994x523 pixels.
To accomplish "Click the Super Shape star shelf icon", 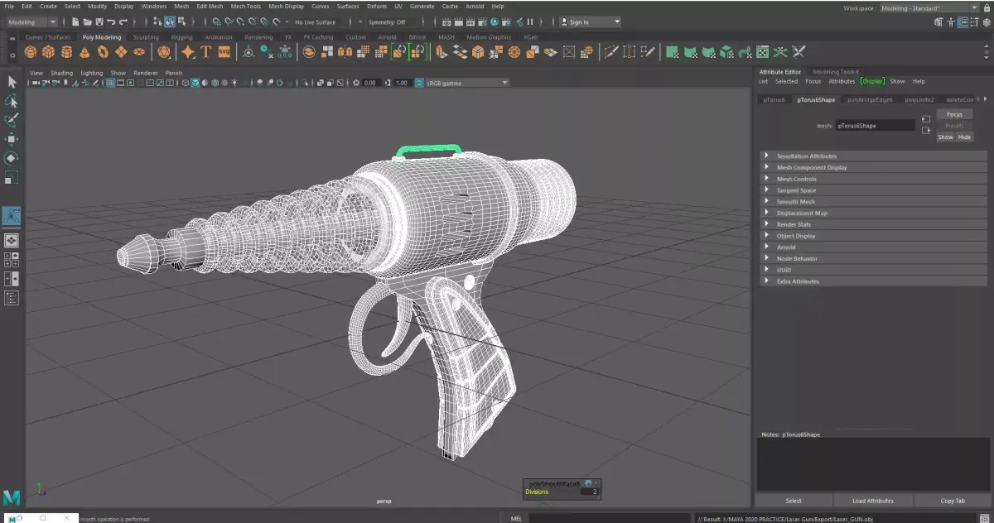I will (188, 52).
